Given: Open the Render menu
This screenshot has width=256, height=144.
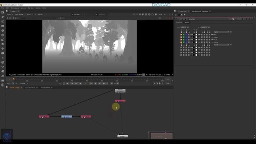Looking at the screenshot, I should (x=31, y=8).
